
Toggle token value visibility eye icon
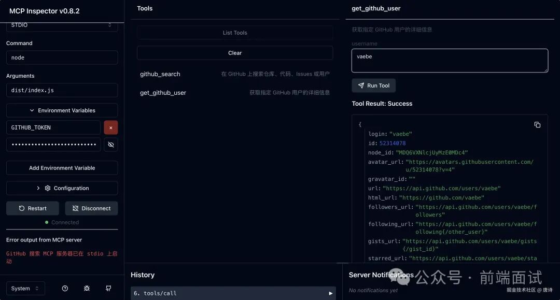111,145
